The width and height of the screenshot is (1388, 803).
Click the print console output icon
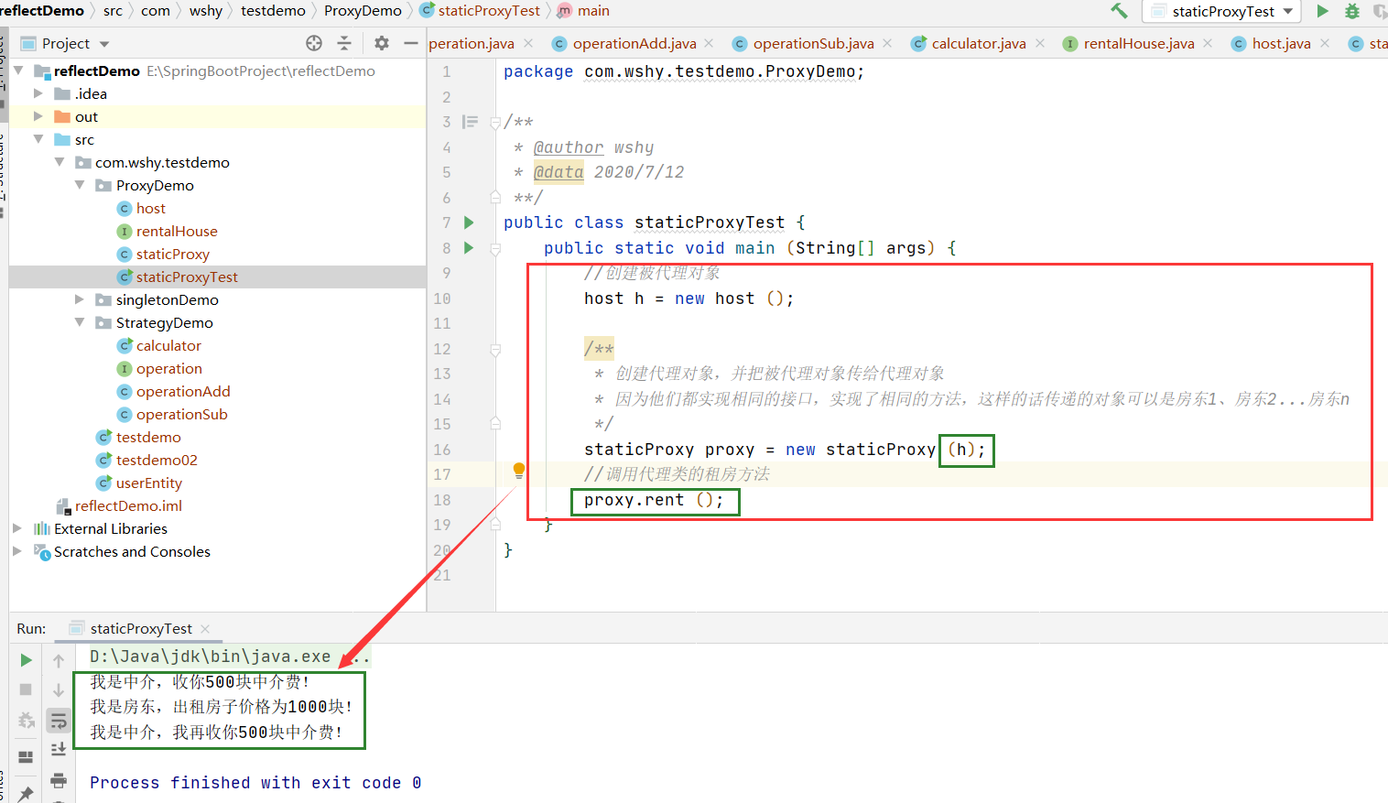point(59,780)
